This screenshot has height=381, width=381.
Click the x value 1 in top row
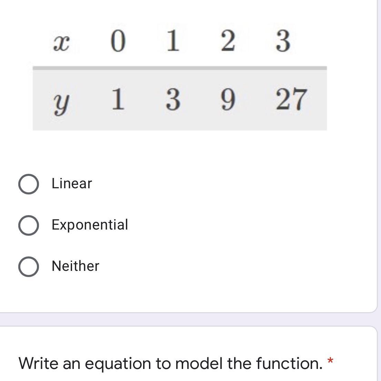172,41
